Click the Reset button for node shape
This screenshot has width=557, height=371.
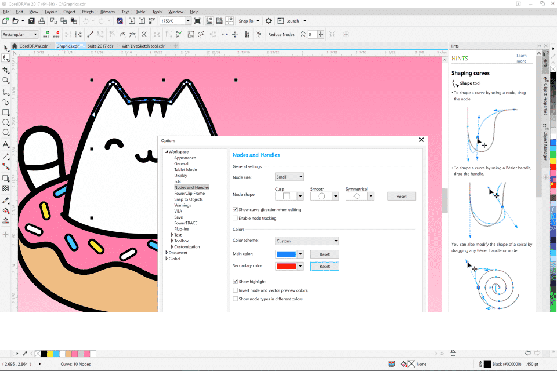point(402,196)
